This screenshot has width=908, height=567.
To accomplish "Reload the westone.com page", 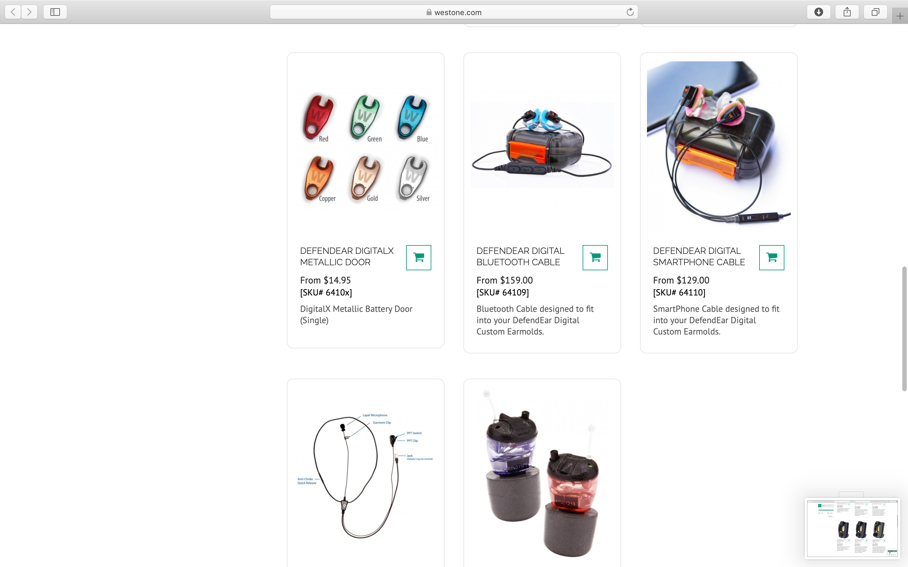I will click(x=630, y=12).
